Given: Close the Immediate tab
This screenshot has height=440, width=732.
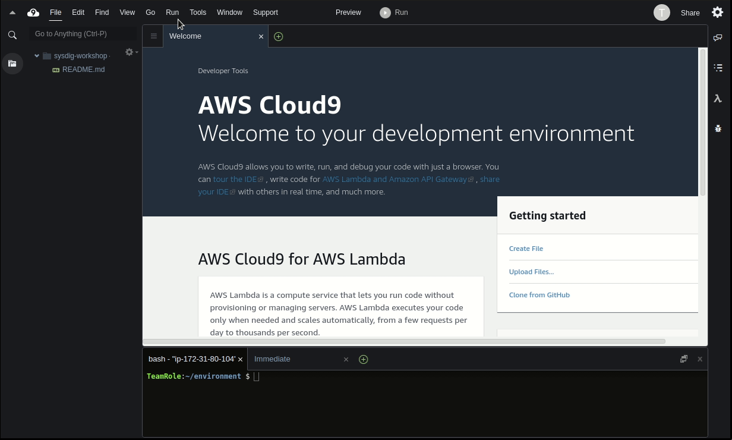Looking at the screenshot, I should 346,360.
